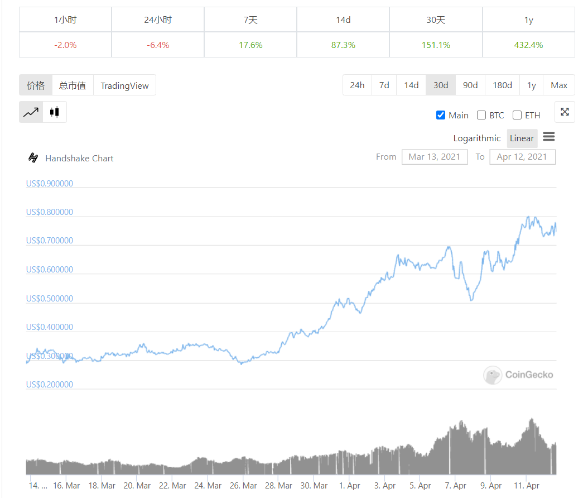
Task: Open the TradingView tab
Action: [x=124, y=85]
